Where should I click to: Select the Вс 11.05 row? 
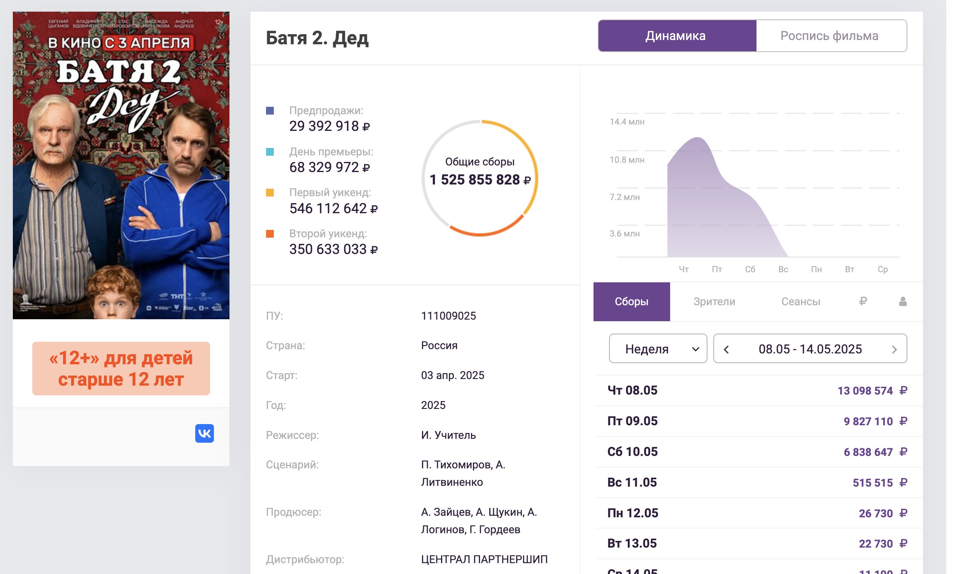[758, 482]
